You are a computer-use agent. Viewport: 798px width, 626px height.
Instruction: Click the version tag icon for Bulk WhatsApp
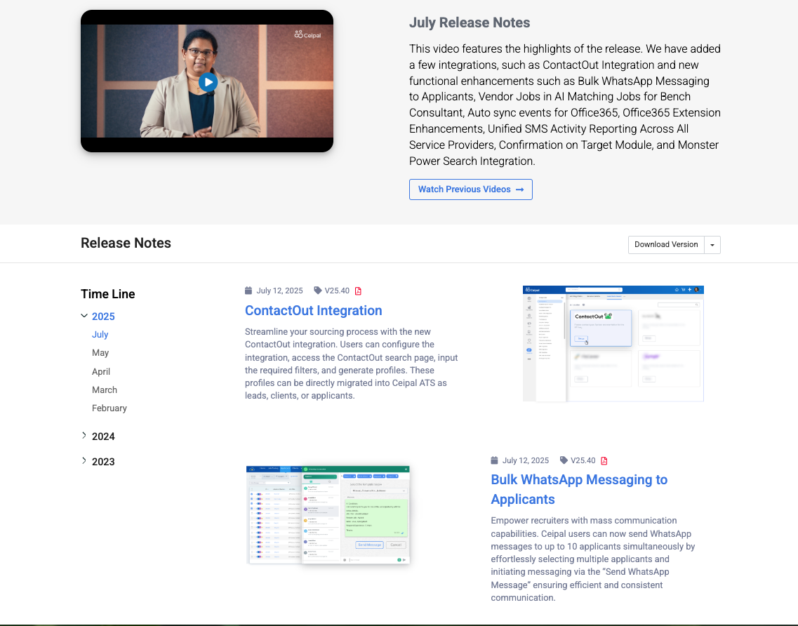click(x=564, y=460)
